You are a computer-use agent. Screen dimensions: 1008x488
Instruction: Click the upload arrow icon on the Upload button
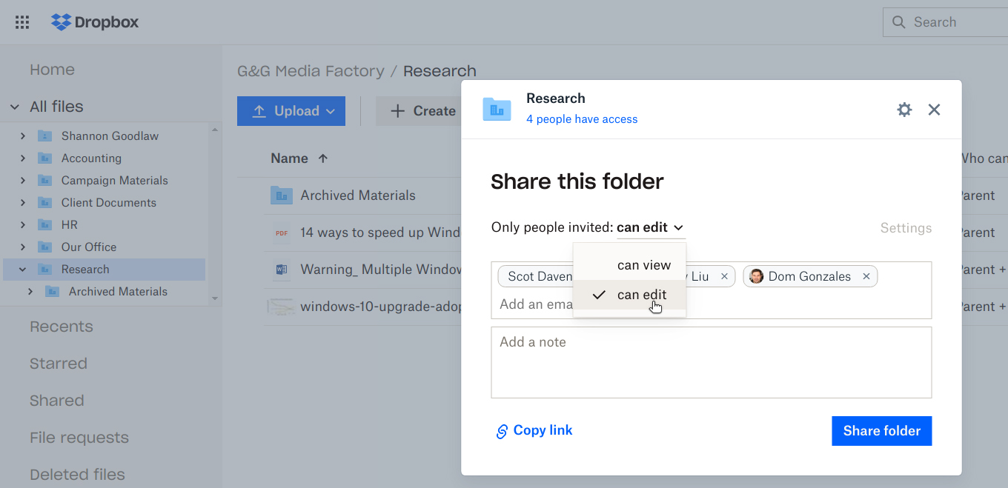(x=259, y=110)
